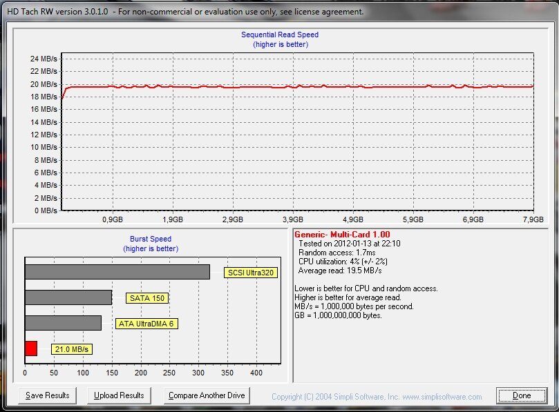Click the Burst Speed chart title
Image resolution: width=559 pixels, height=412 pixels.
[x=151, y=239]
